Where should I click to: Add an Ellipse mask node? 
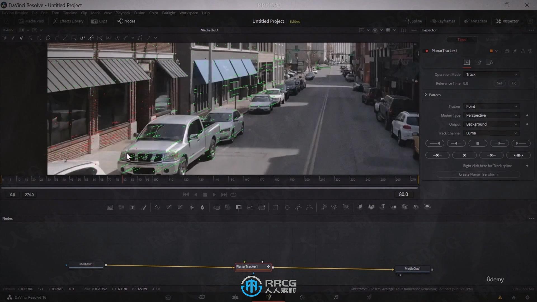[x=287, y=207]
